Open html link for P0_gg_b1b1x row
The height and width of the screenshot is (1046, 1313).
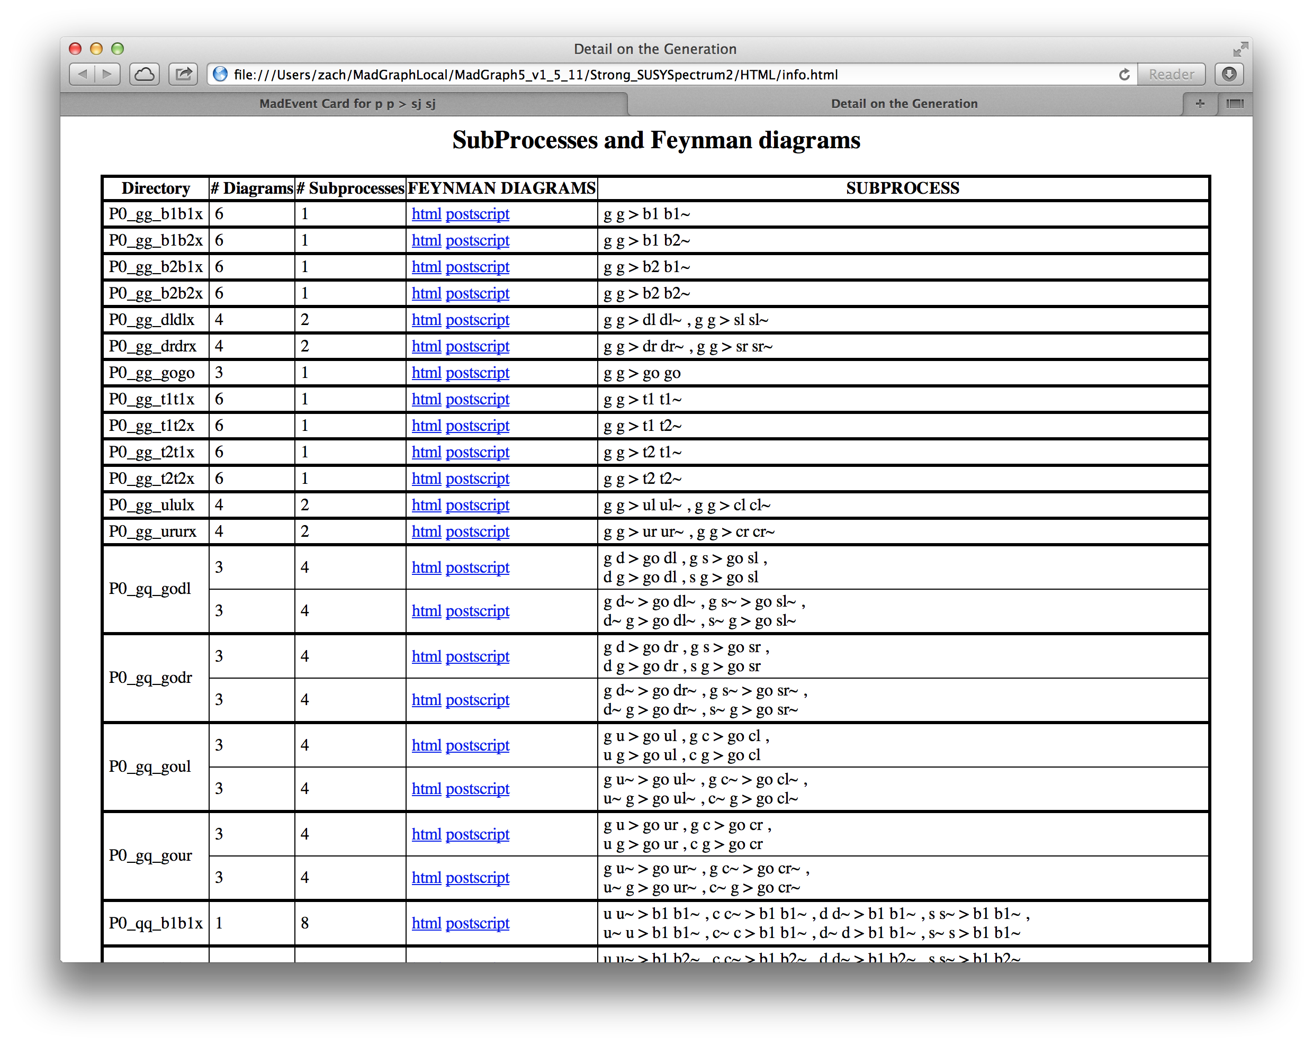(426, 214)
